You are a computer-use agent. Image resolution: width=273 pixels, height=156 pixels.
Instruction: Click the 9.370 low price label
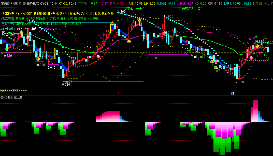[x=240, y=82]
